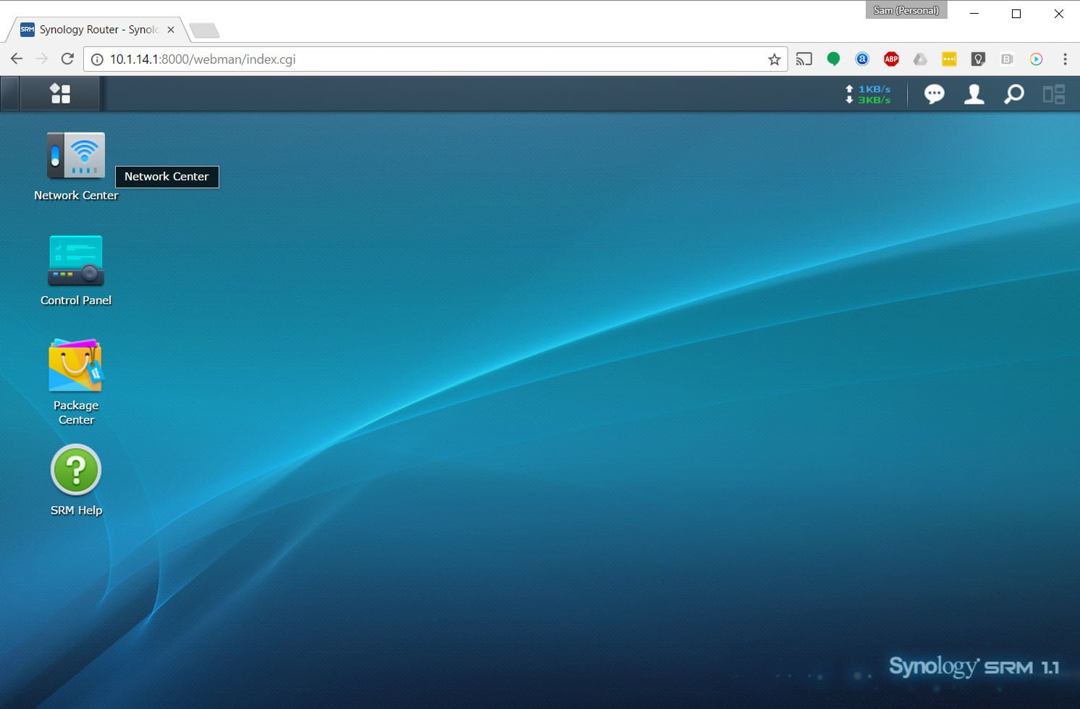Click the Network Center icon label text

coord(76,196)
